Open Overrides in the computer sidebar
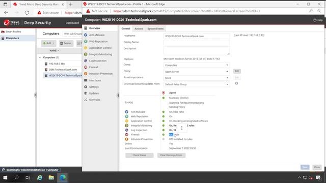 click(94, 100)
